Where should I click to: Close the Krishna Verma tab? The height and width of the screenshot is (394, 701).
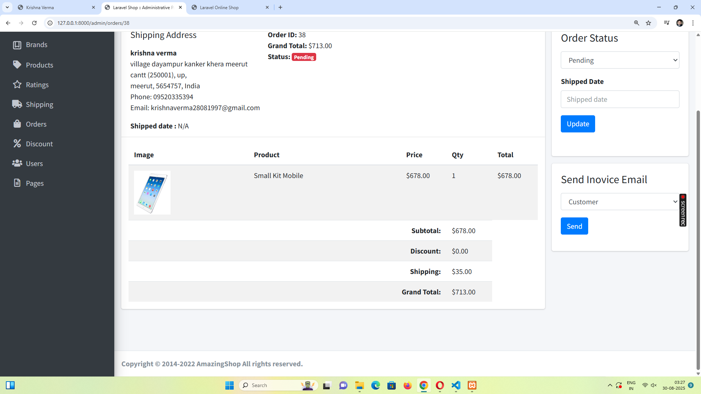pyautogui.click(x=93, y=7)
